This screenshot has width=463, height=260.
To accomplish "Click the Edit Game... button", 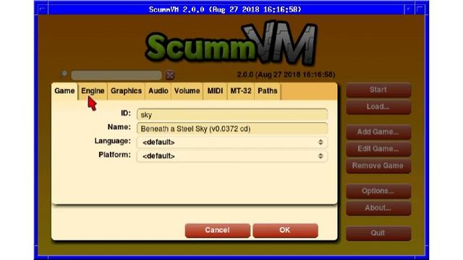I will (378, 149).
